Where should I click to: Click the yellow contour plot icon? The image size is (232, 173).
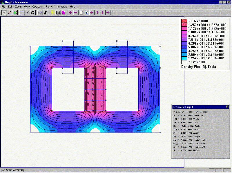53,12
